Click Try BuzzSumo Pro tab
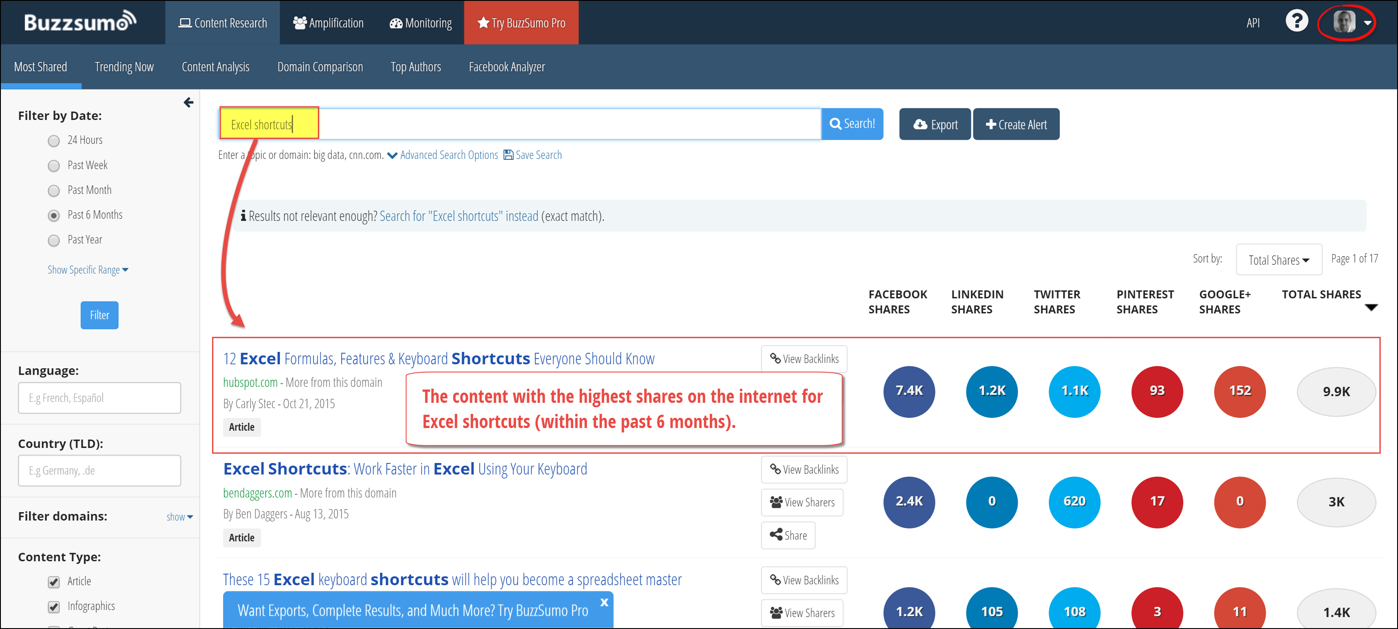The height and width of the screenshot is (629, 1398). coord(521,23)
